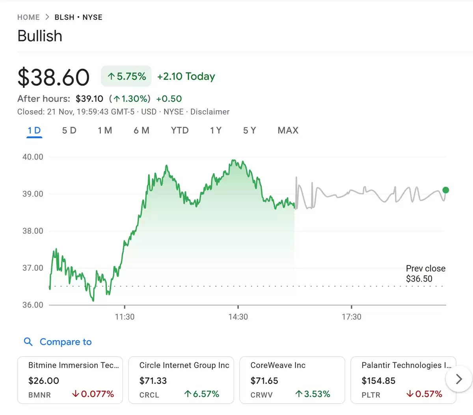Open the Bitmine Immersion card with truncated name
The image size is (473, 415).
70,380
